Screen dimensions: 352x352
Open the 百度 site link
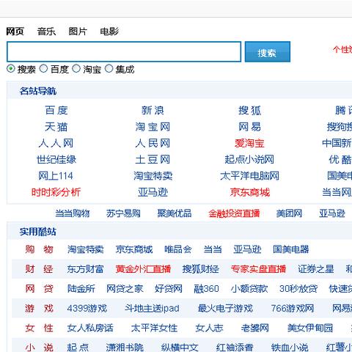56,111
